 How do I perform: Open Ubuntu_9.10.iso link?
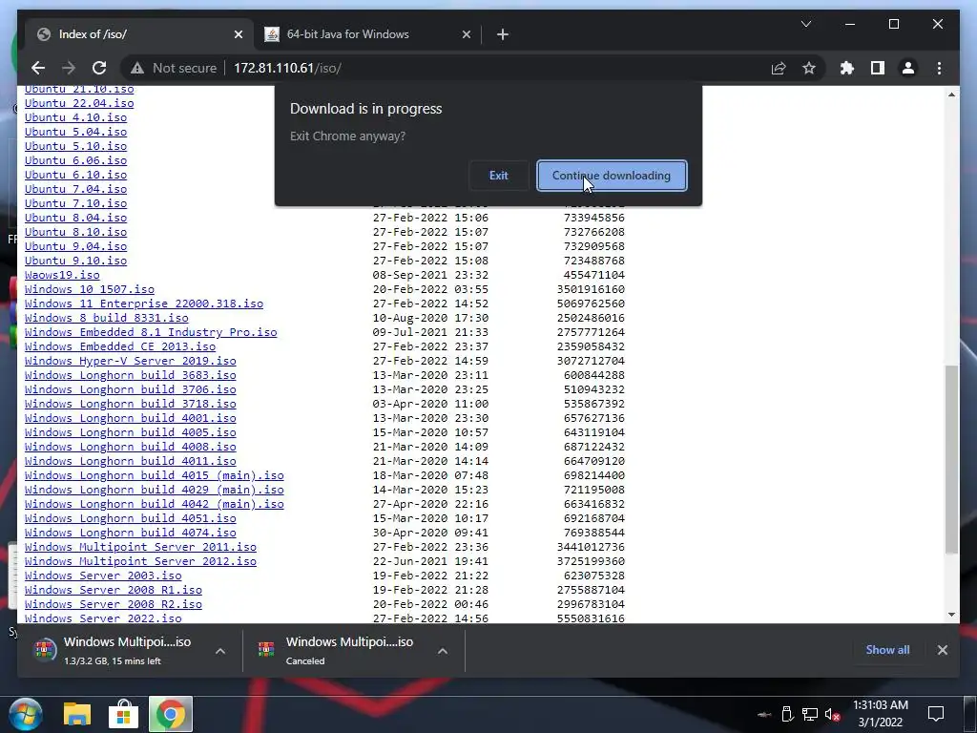click(75, 262)
